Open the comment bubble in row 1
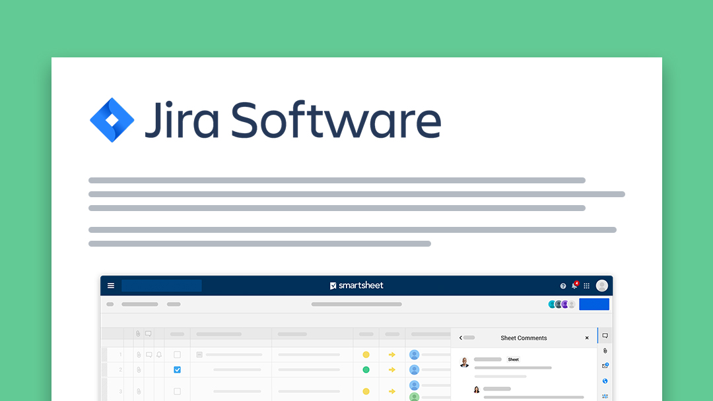 click(x=149, y=355)
